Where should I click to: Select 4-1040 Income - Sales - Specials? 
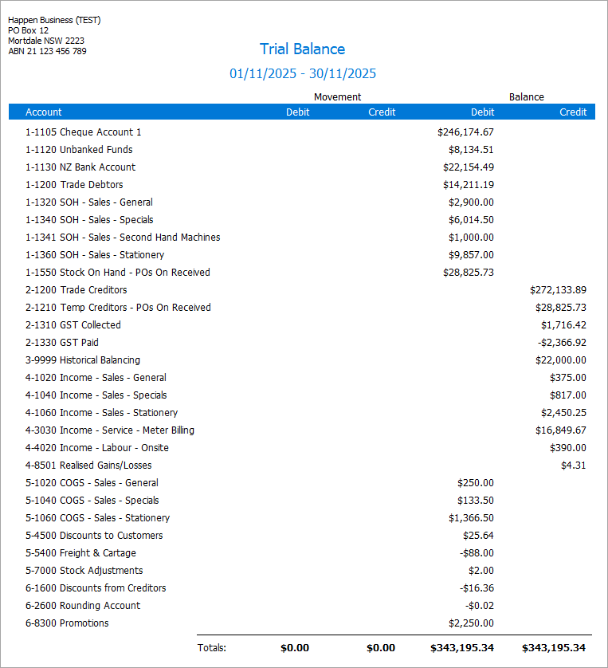coord(96,395)
